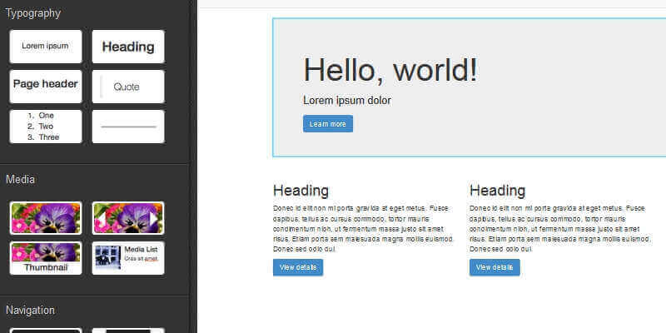Click the Learn more button
Viewport: 666px width, 333px height.
328,123
